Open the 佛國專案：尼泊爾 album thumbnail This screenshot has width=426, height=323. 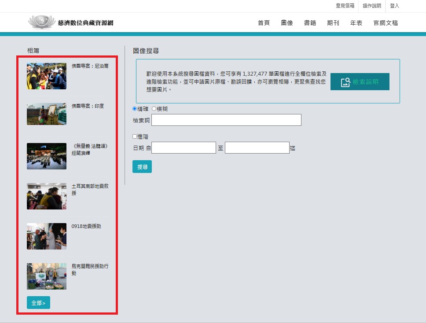47,76
